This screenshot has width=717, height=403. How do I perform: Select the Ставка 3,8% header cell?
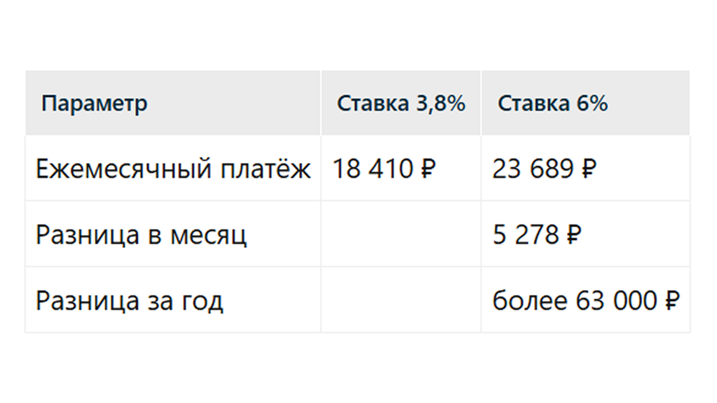(401, 103)
